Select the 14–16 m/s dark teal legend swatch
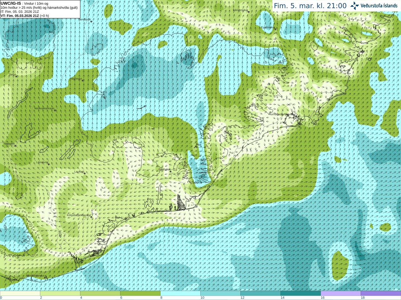This screenshot has height=300, width=401. [x=301, y=293]
